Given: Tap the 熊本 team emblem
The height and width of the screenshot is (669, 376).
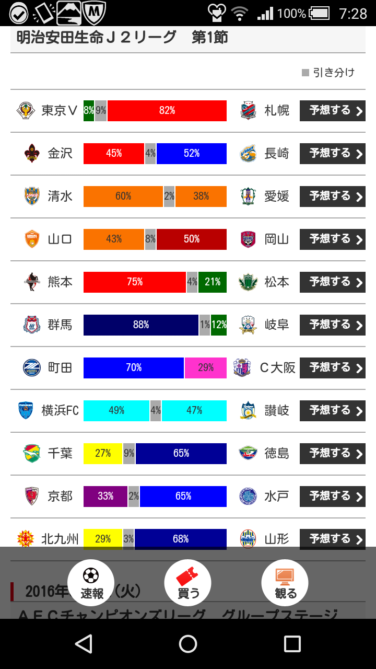Looking at the screenshot, I should click(x=32, y=282).
